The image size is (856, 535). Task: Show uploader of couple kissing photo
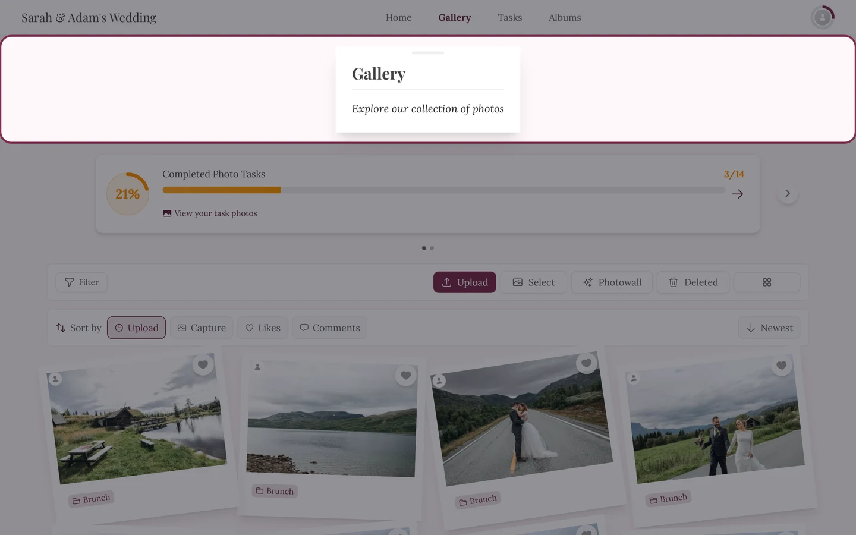coord(439,381)
